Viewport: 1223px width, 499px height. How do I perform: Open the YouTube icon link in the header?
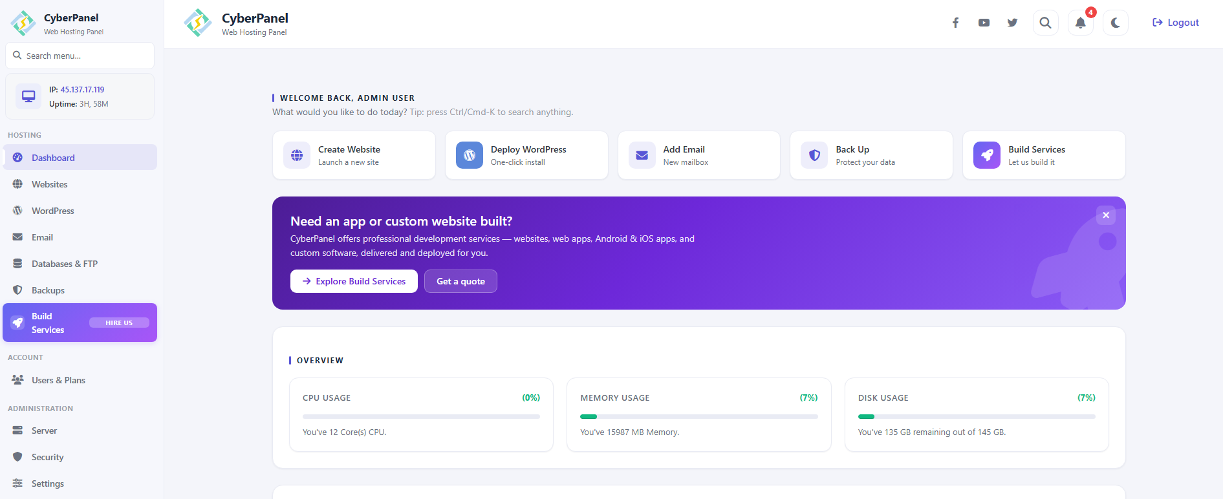[x=984, y=23]
